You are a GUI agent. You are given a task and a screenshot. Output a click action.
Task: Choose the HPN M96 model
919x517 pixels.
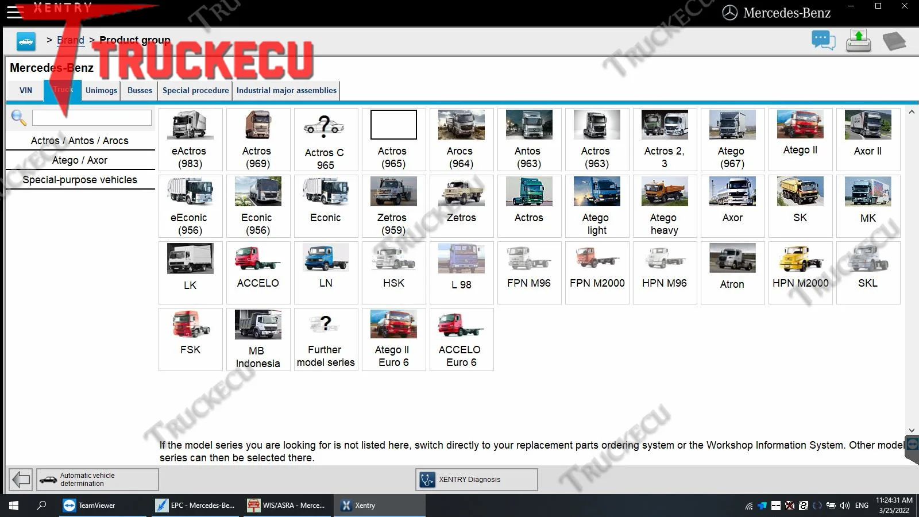coord(665,273)
